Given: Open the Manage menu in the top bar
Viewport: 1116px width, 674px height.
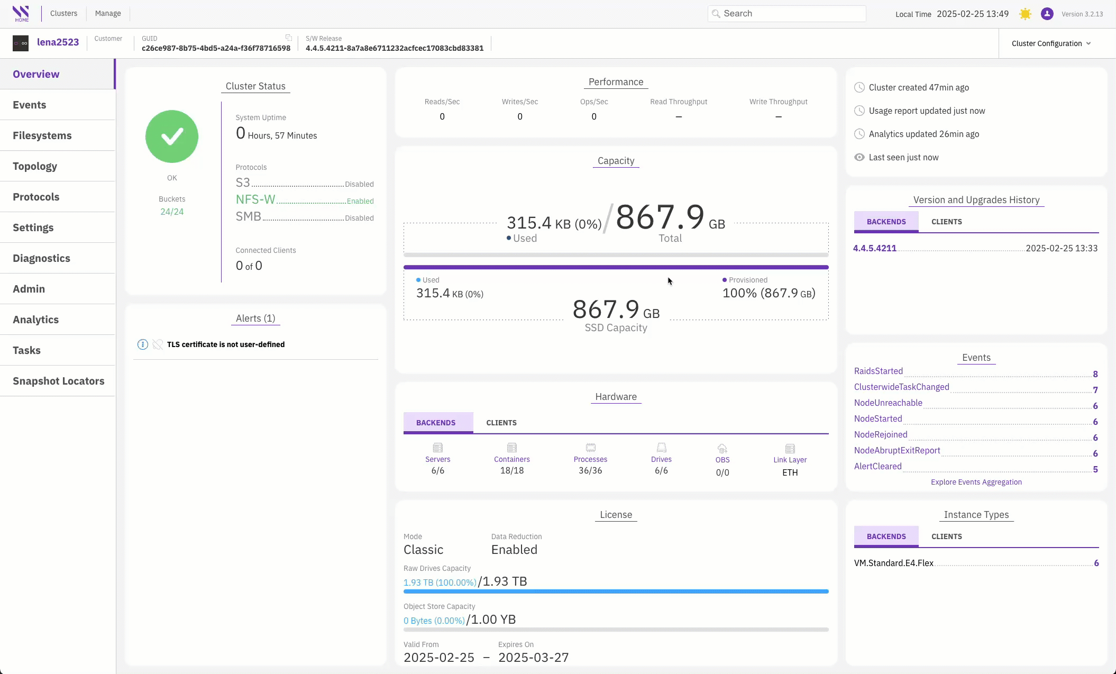Looking at the screenshot, I should tap(108, 13).
